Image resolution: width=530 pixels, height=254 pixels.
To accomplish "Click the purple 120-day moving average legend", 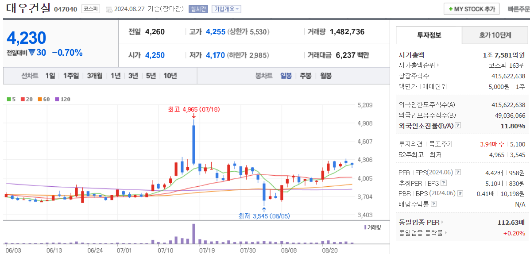I will (x=62, y=99).
